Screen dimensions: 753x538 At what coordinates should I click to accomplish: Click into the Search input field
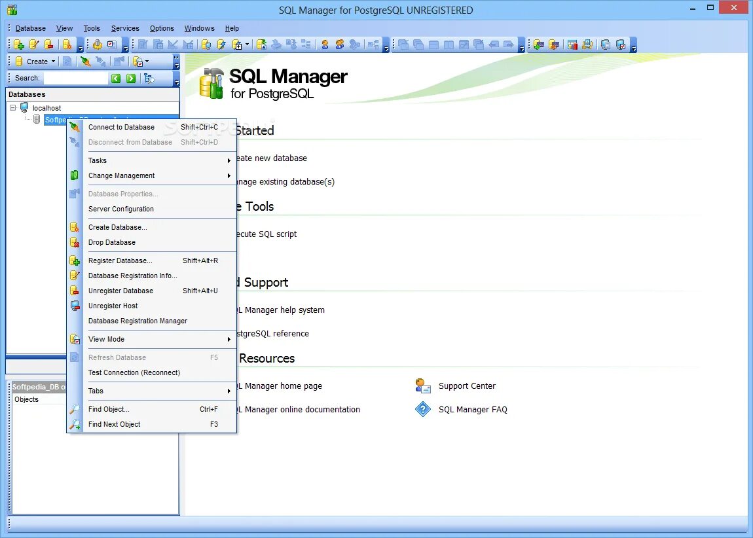click(75, 79)
